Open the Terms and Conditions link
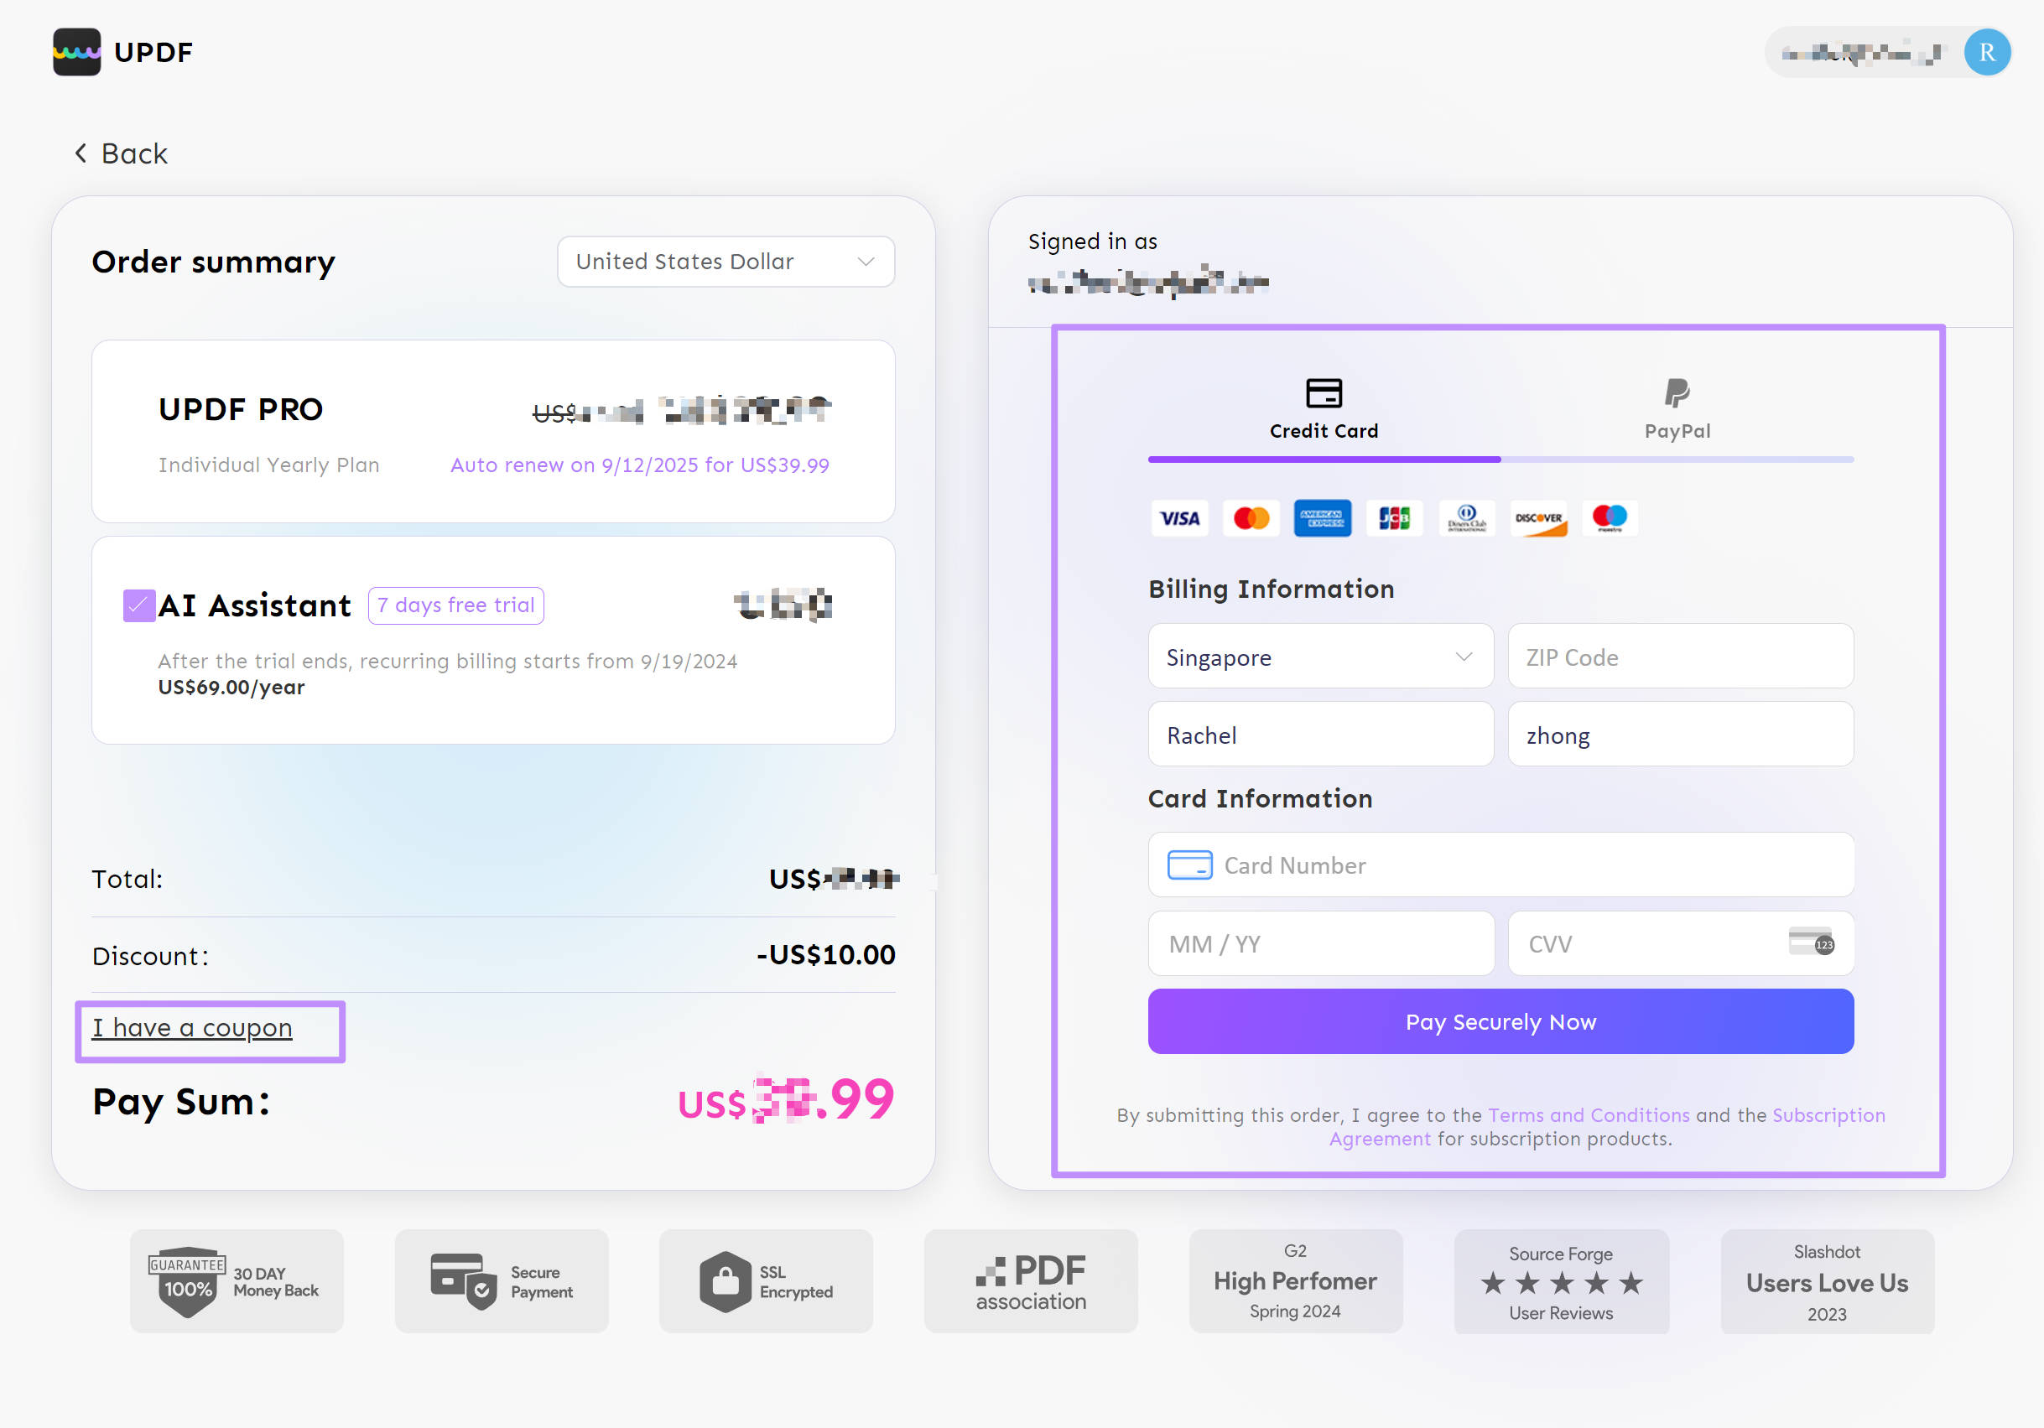The height and width of the screenshot is (1428, 2044). (1589, 1114)
